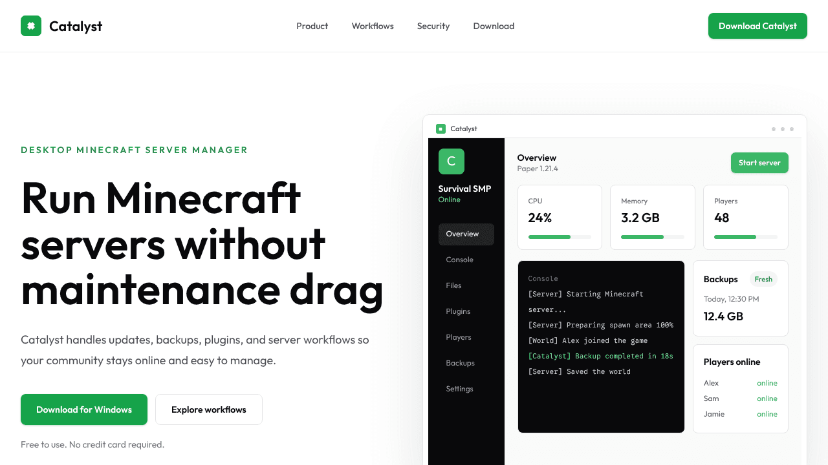Click Sam in Players online list
828x465 pixels.
[x=711, y=398]
